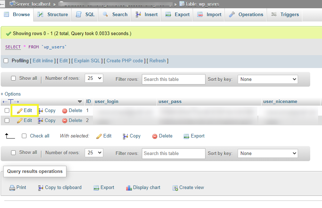Click the Refresh query link

point(158,61)
